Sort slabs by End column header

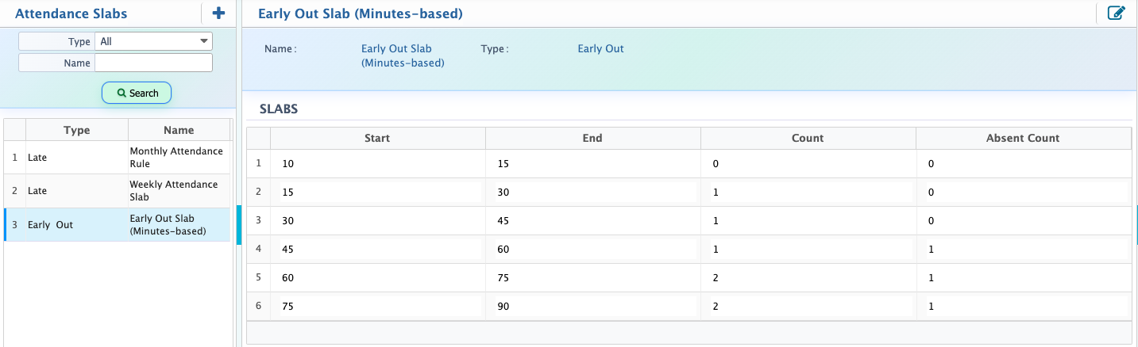pos(592,138)
